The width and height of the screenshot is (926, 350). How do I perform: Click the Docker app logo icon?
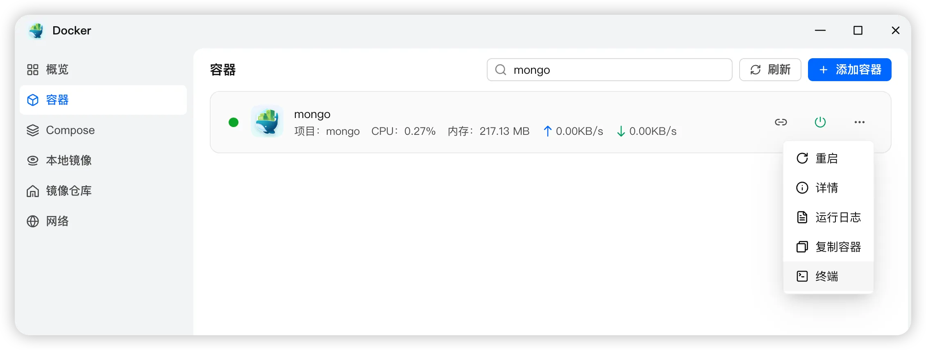tap(36, 31)
